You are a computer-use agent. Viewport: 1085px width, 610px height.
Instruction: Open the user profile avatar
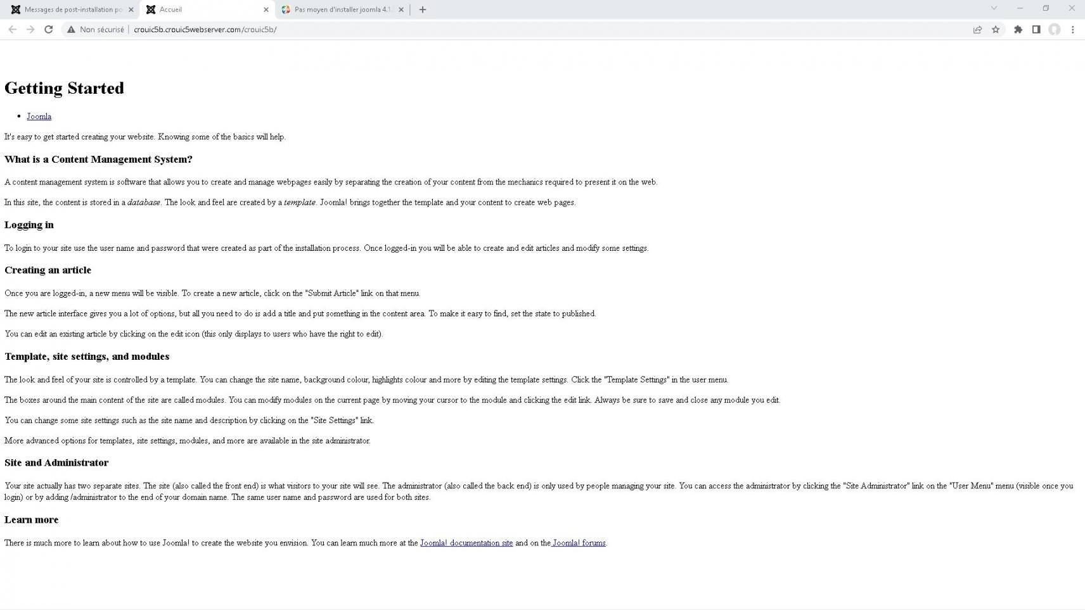click(1054, 29)
